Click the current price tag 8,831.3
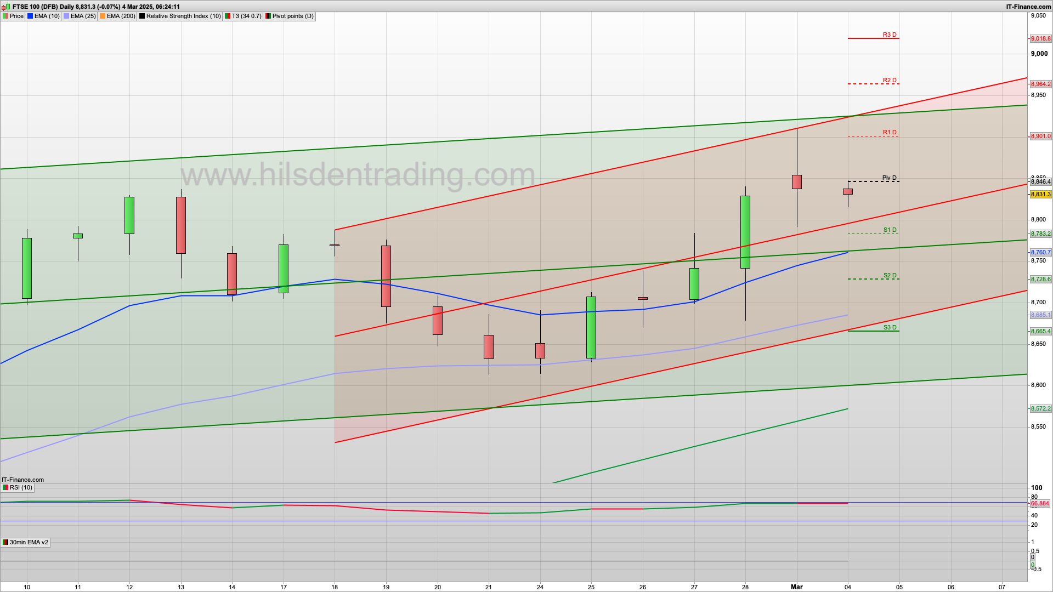This screenshot has width=1053, height=592. point(1040,194)
